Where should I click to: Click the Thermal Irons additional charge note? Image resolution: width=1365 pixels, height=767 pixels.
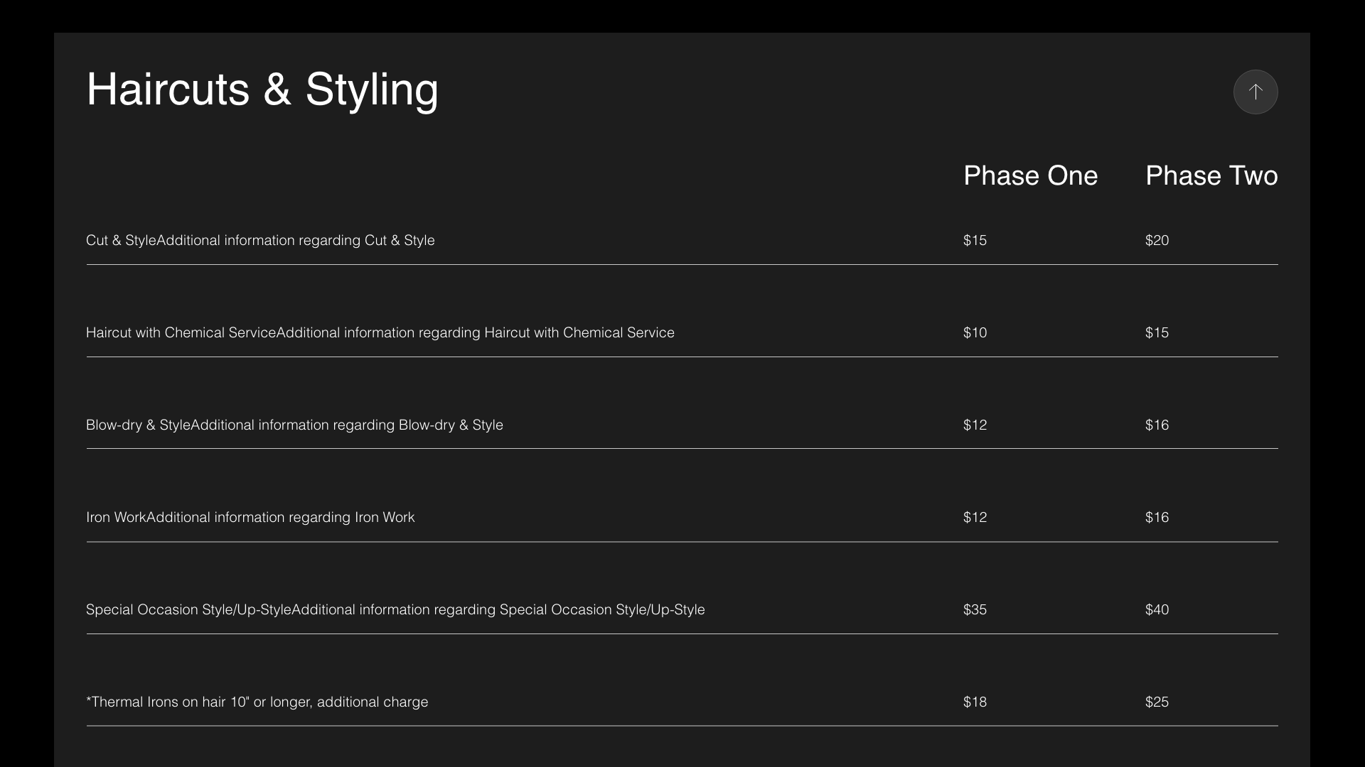point(257,702)
